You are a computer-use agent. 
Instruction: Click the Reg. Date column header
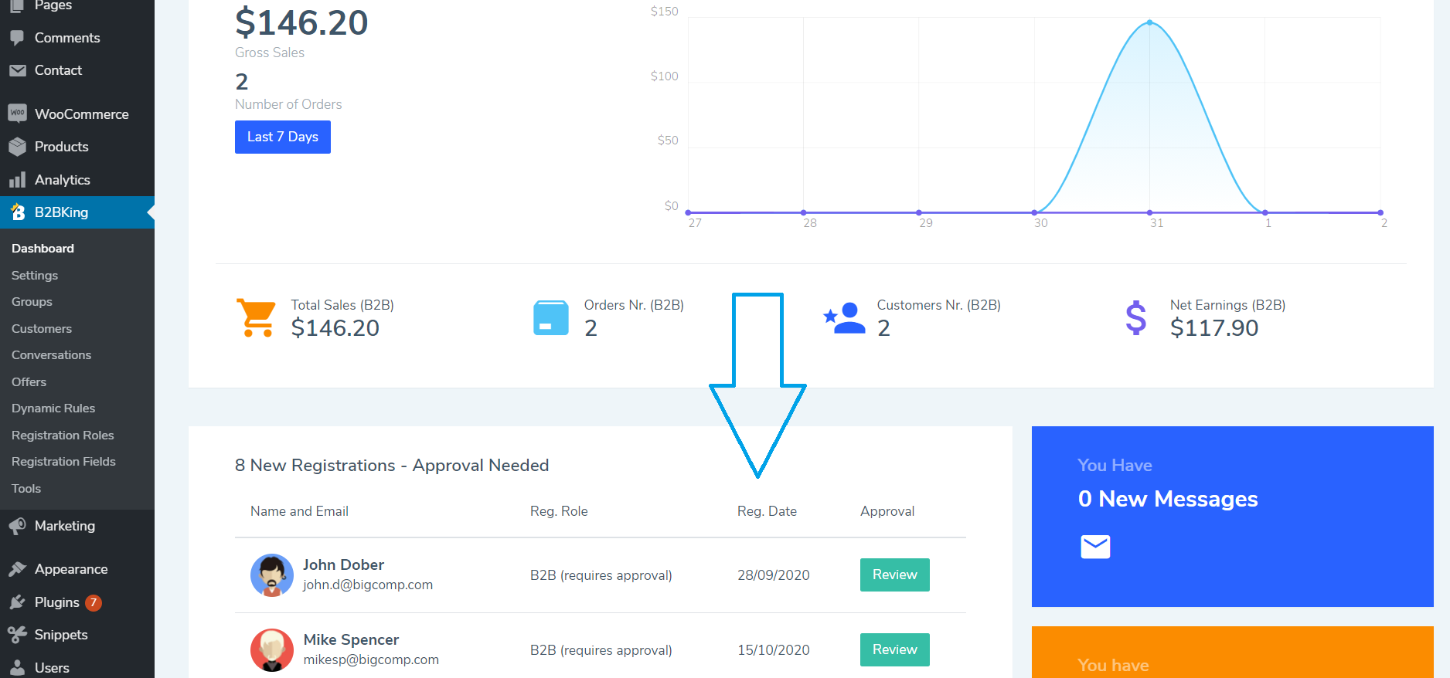(767, 511)
